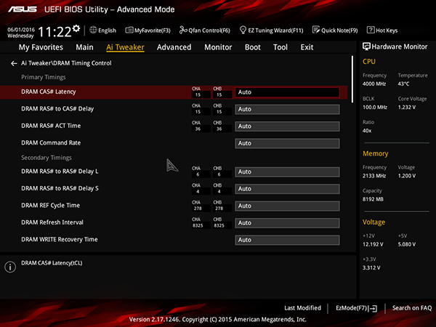The height and width of the screenshot is (327, 436).
Task: Click CPU temperature 43°C value
Action: pyautogui.click(x=403, y=84)
